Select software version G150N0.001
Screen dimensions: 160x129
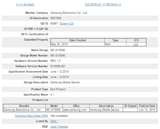(x=58, y=66)
